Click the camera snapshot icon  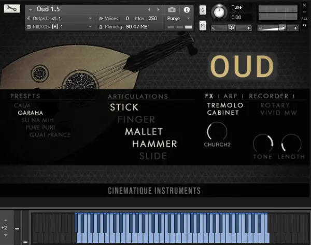[172, 10]
